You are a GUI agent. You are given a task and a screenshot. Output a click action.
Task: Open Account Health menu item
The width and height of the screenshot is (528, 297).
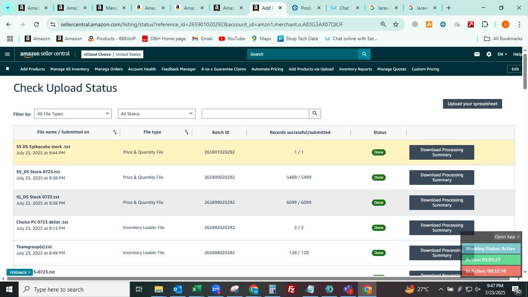142,69
